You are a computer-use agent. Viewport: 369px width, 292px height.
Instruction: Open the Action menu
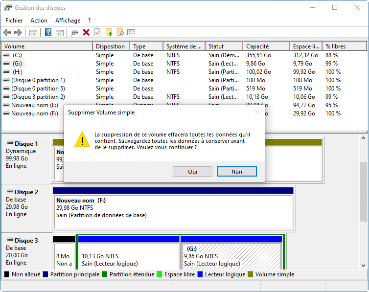click(x=39, y=21)
